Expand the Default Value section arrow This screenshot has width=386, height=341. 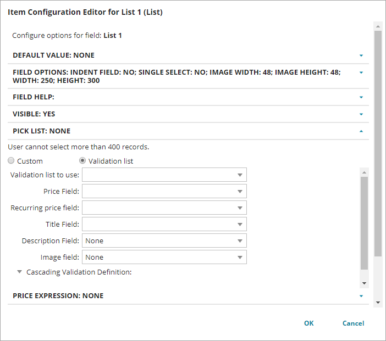[361, 55]
